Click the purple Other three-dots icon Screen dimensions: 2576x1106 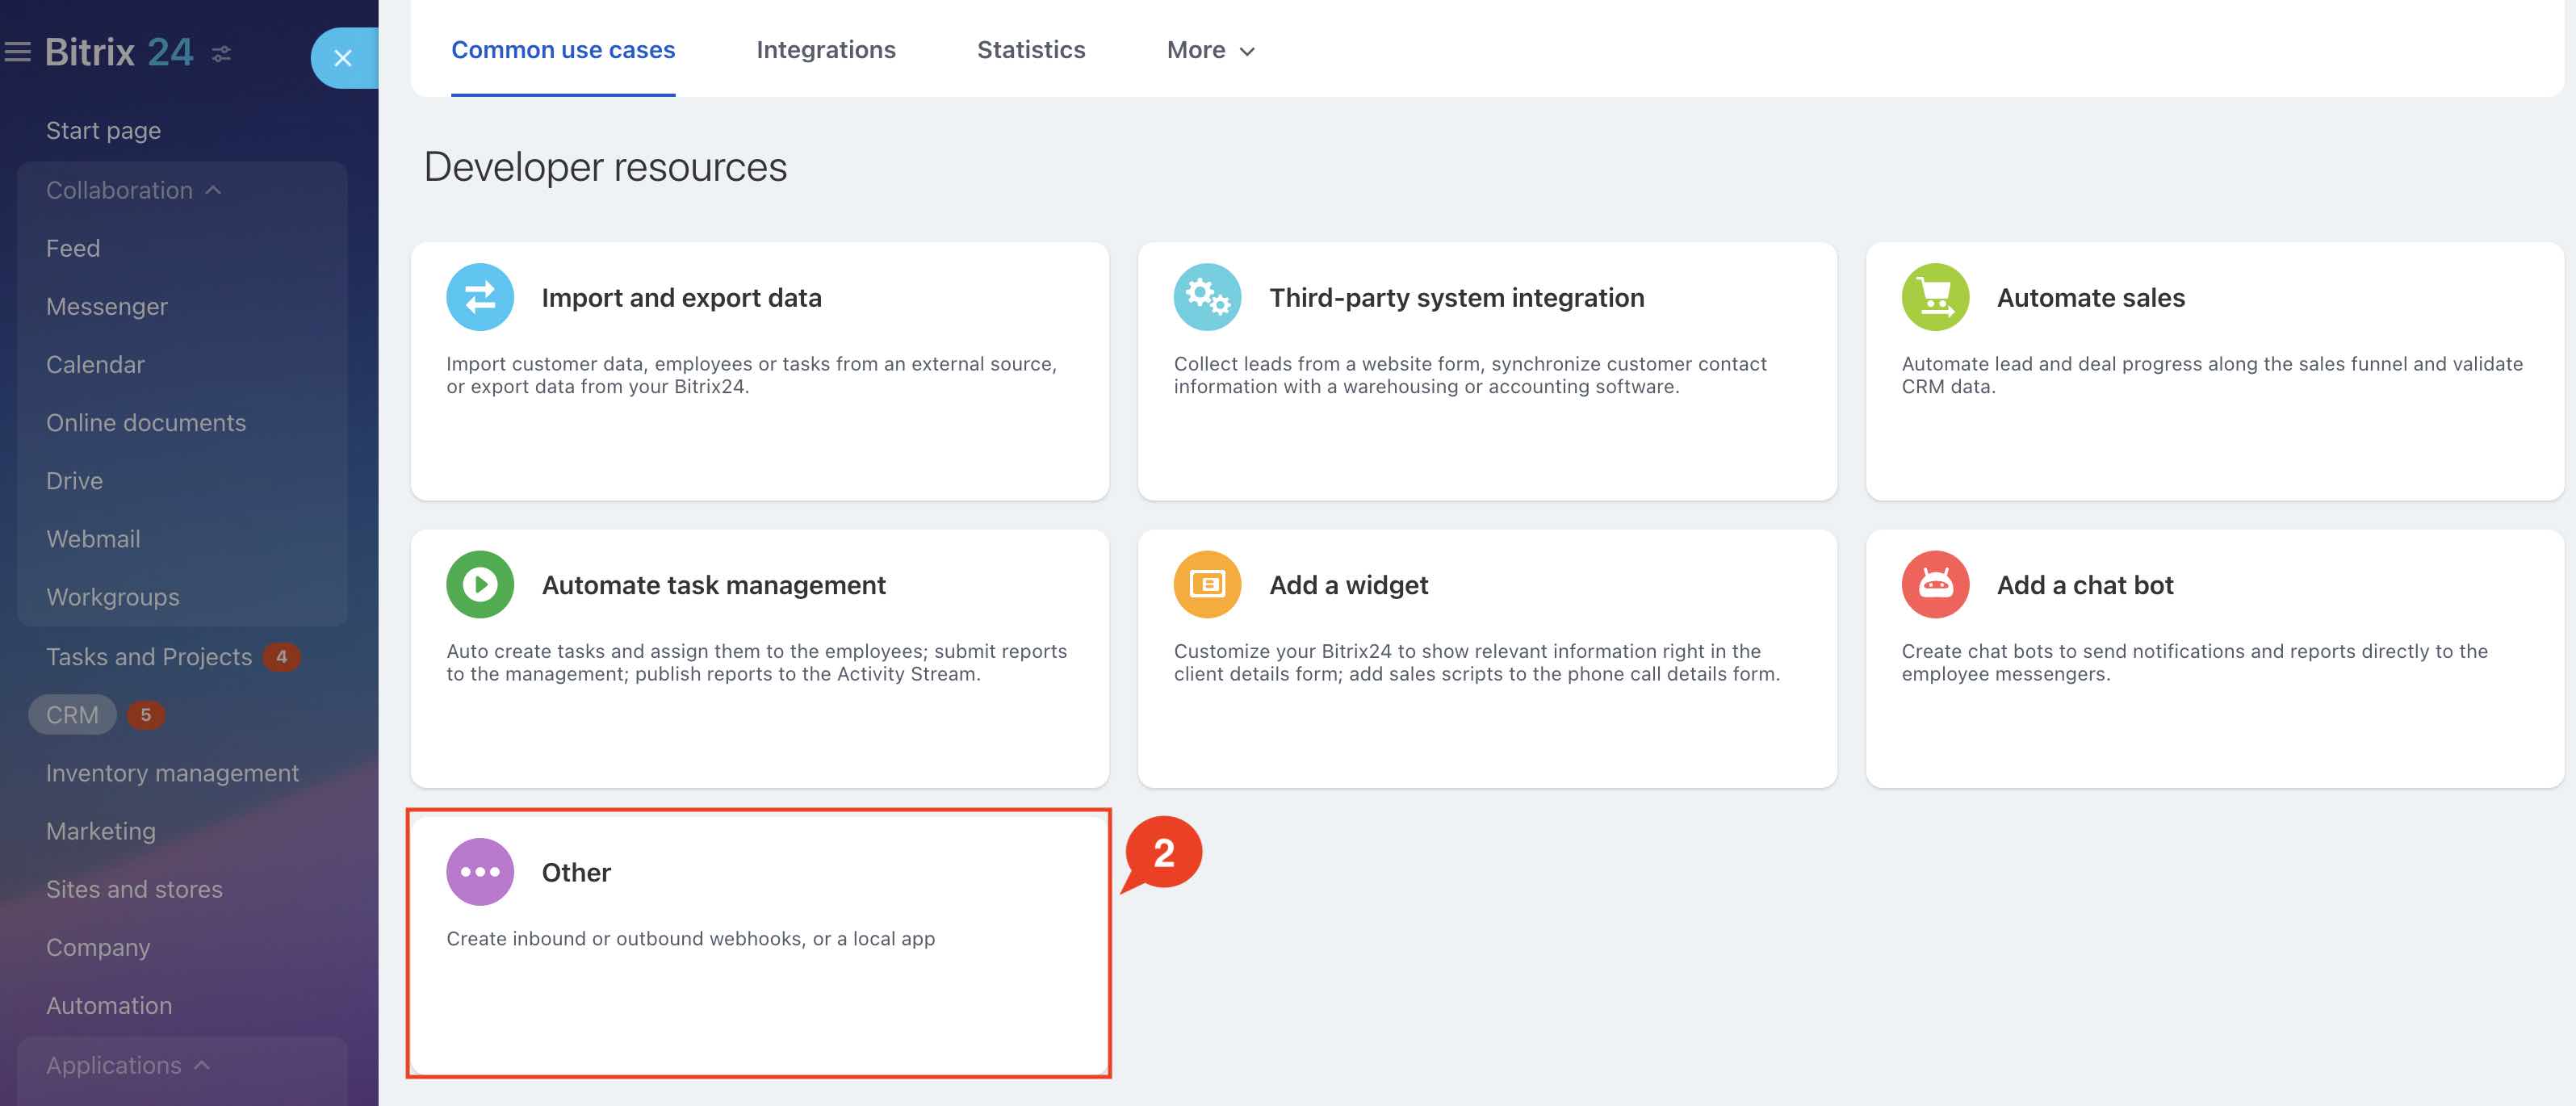tap(480, 871)
